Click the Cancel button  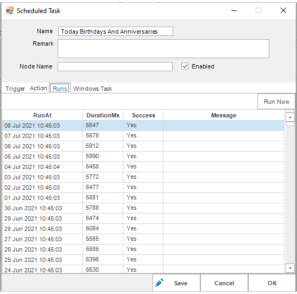pos(224,283)
